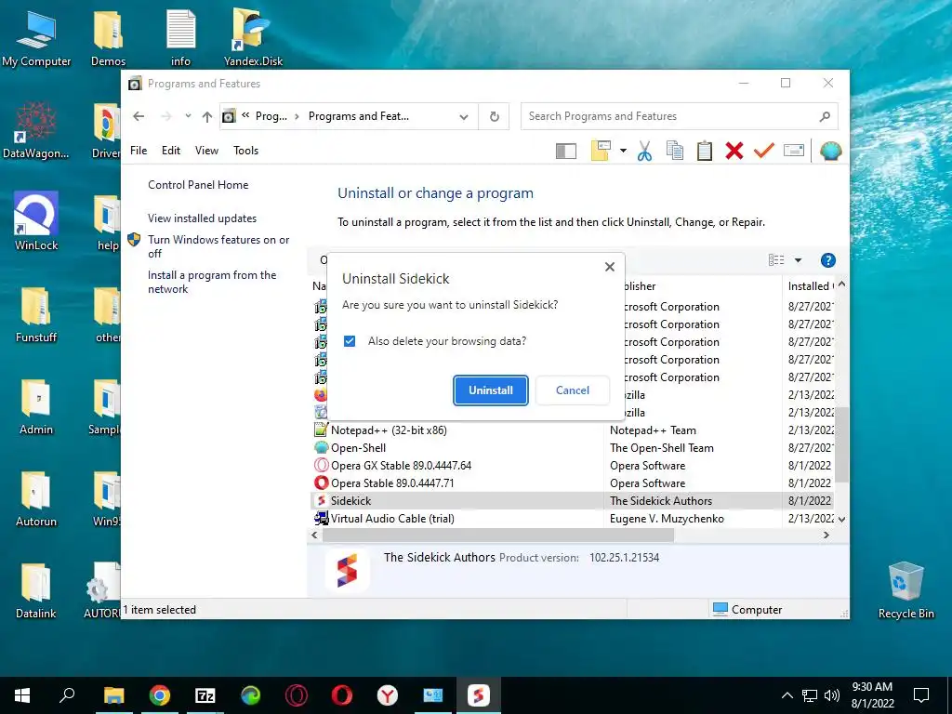952x714 pixels.
Task: Click the Paste clipboard toolbar icon
Action: click(x=705, y=151)
